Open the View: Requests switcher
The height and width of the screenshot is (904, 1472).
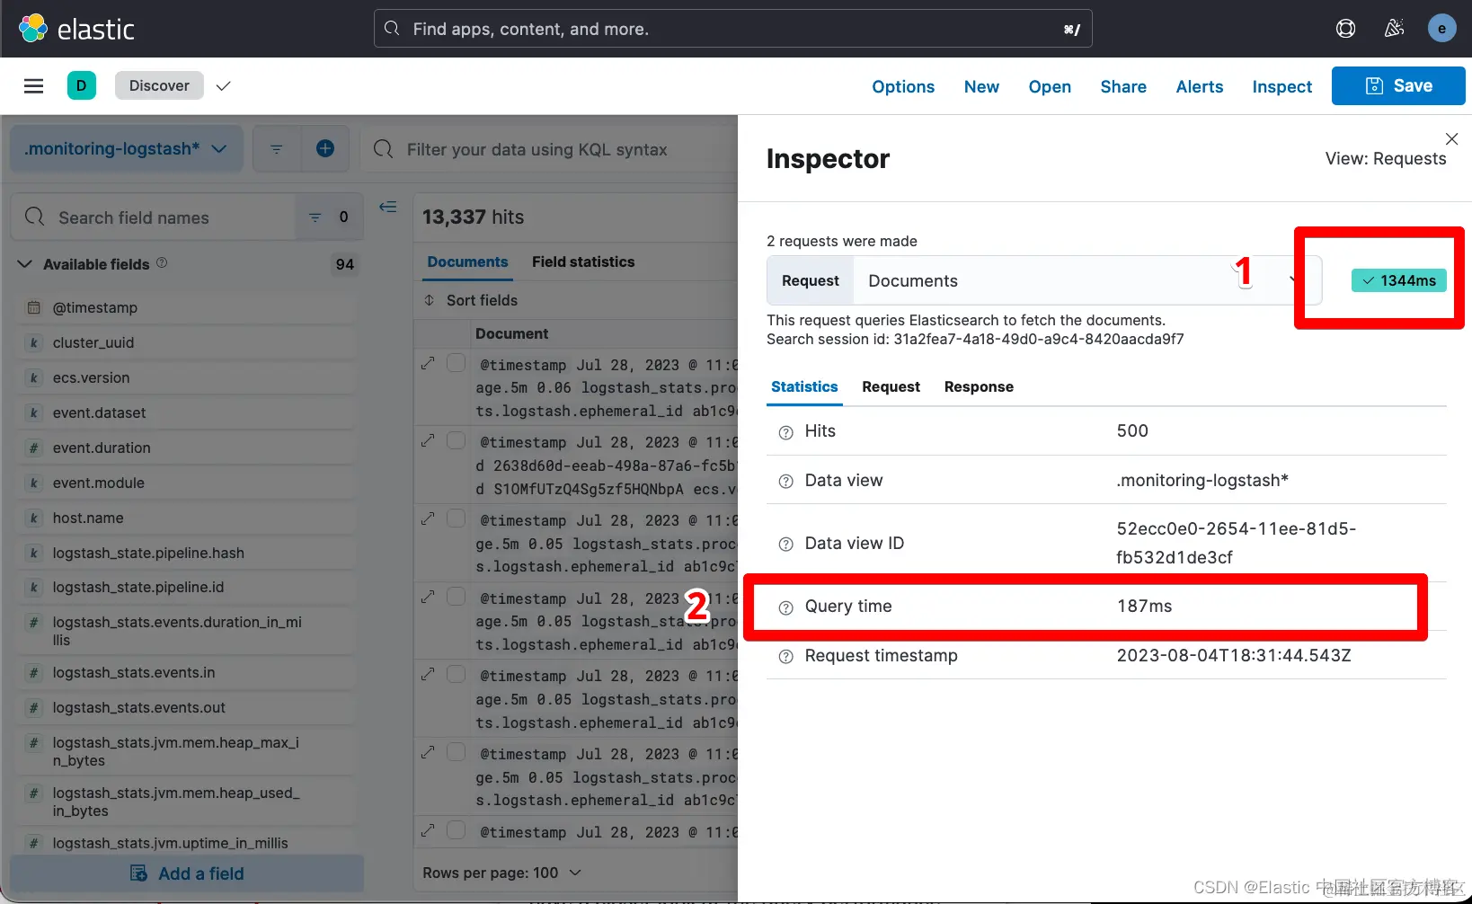tap(1386, 159)
